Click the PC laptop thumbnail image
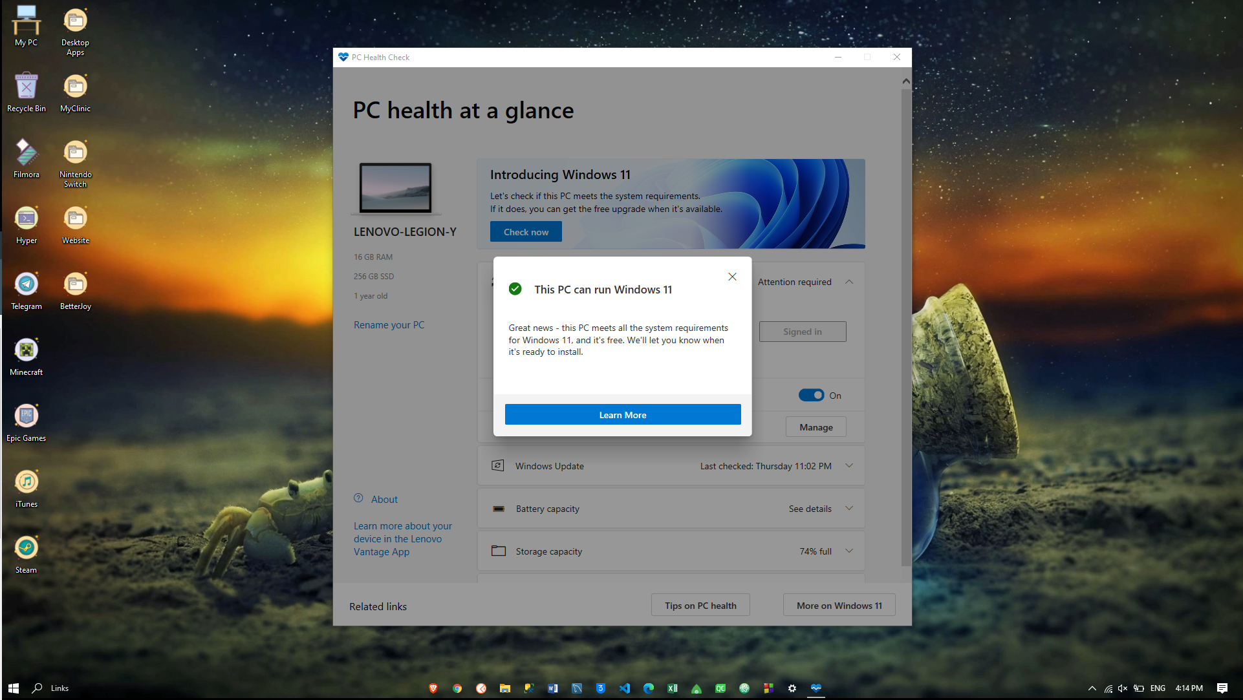The height and width of the screenshot is (700, 1243). [x=395, y=188]
